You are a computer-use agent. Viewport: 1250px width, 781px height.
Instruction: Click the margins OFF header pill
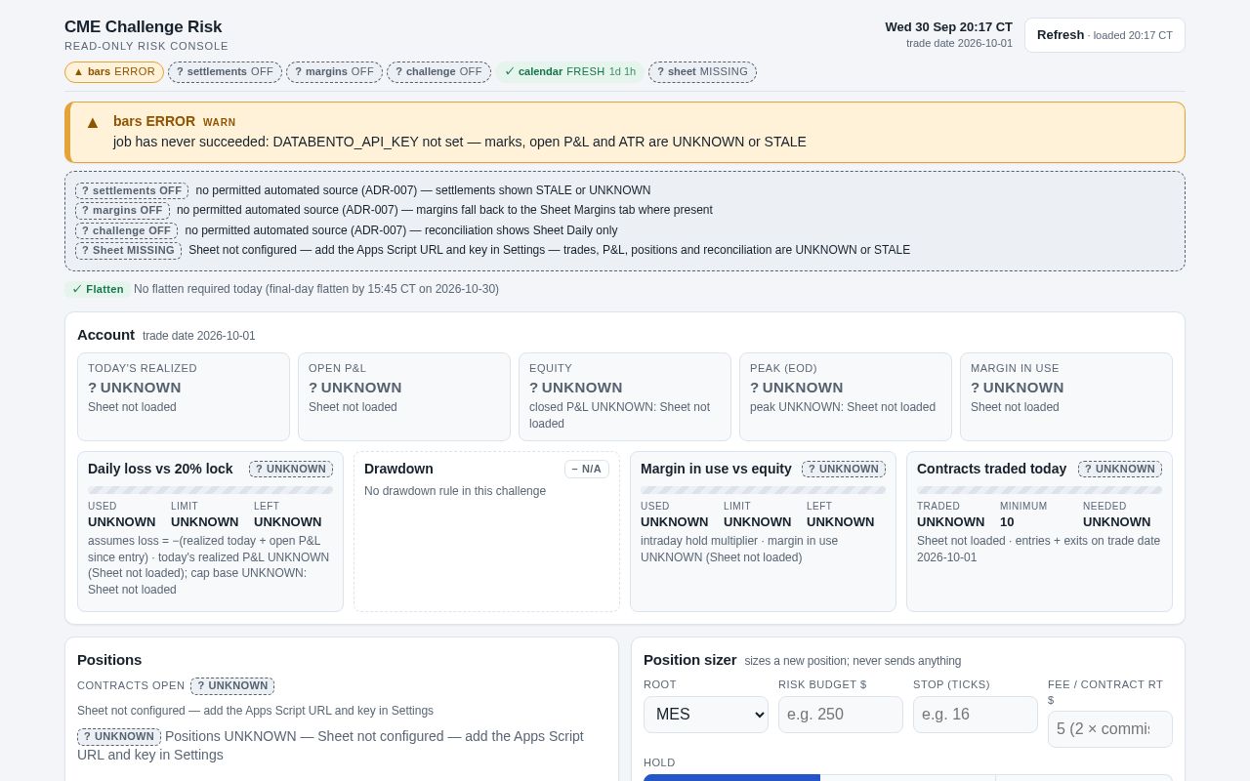[334, 72]
